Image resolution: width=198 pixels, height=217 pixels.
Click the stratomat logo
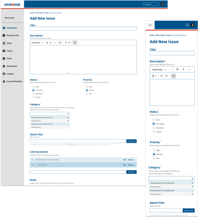tap(12, 5)
